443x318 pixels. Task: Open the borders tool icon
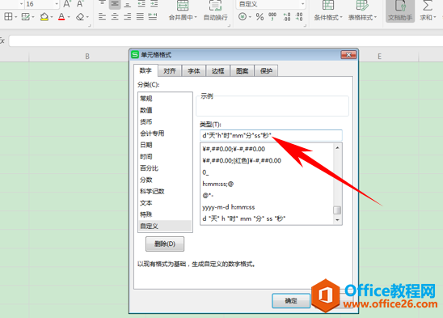pos(8,17)
